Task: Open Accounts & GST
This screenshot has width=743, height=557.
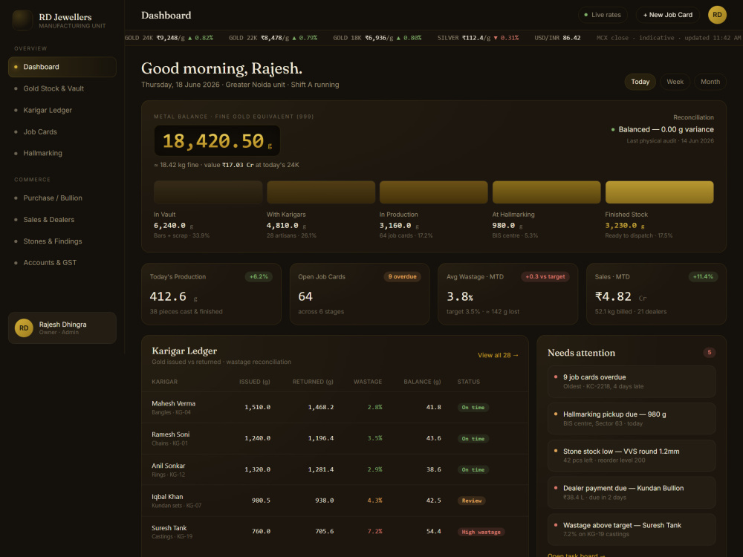Action: point(62,262)
